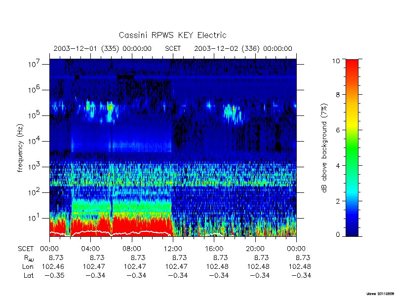The height and width of the screenshot is (296, 395).
Task: Click the -0.34 value under 16:00
Action: click(219, 276)
